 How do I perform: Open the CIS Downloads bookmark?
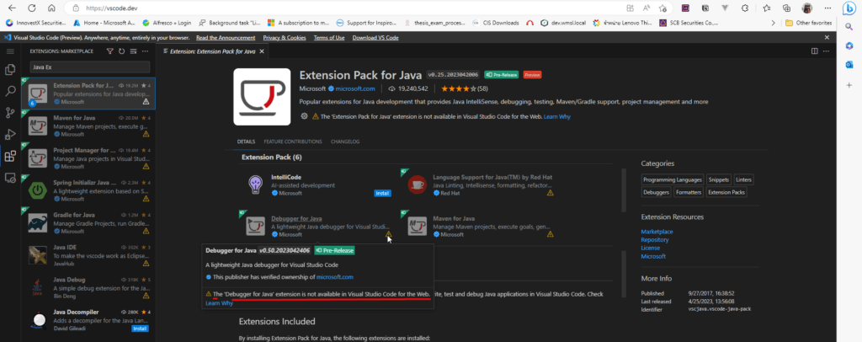(x=496, y=23)
